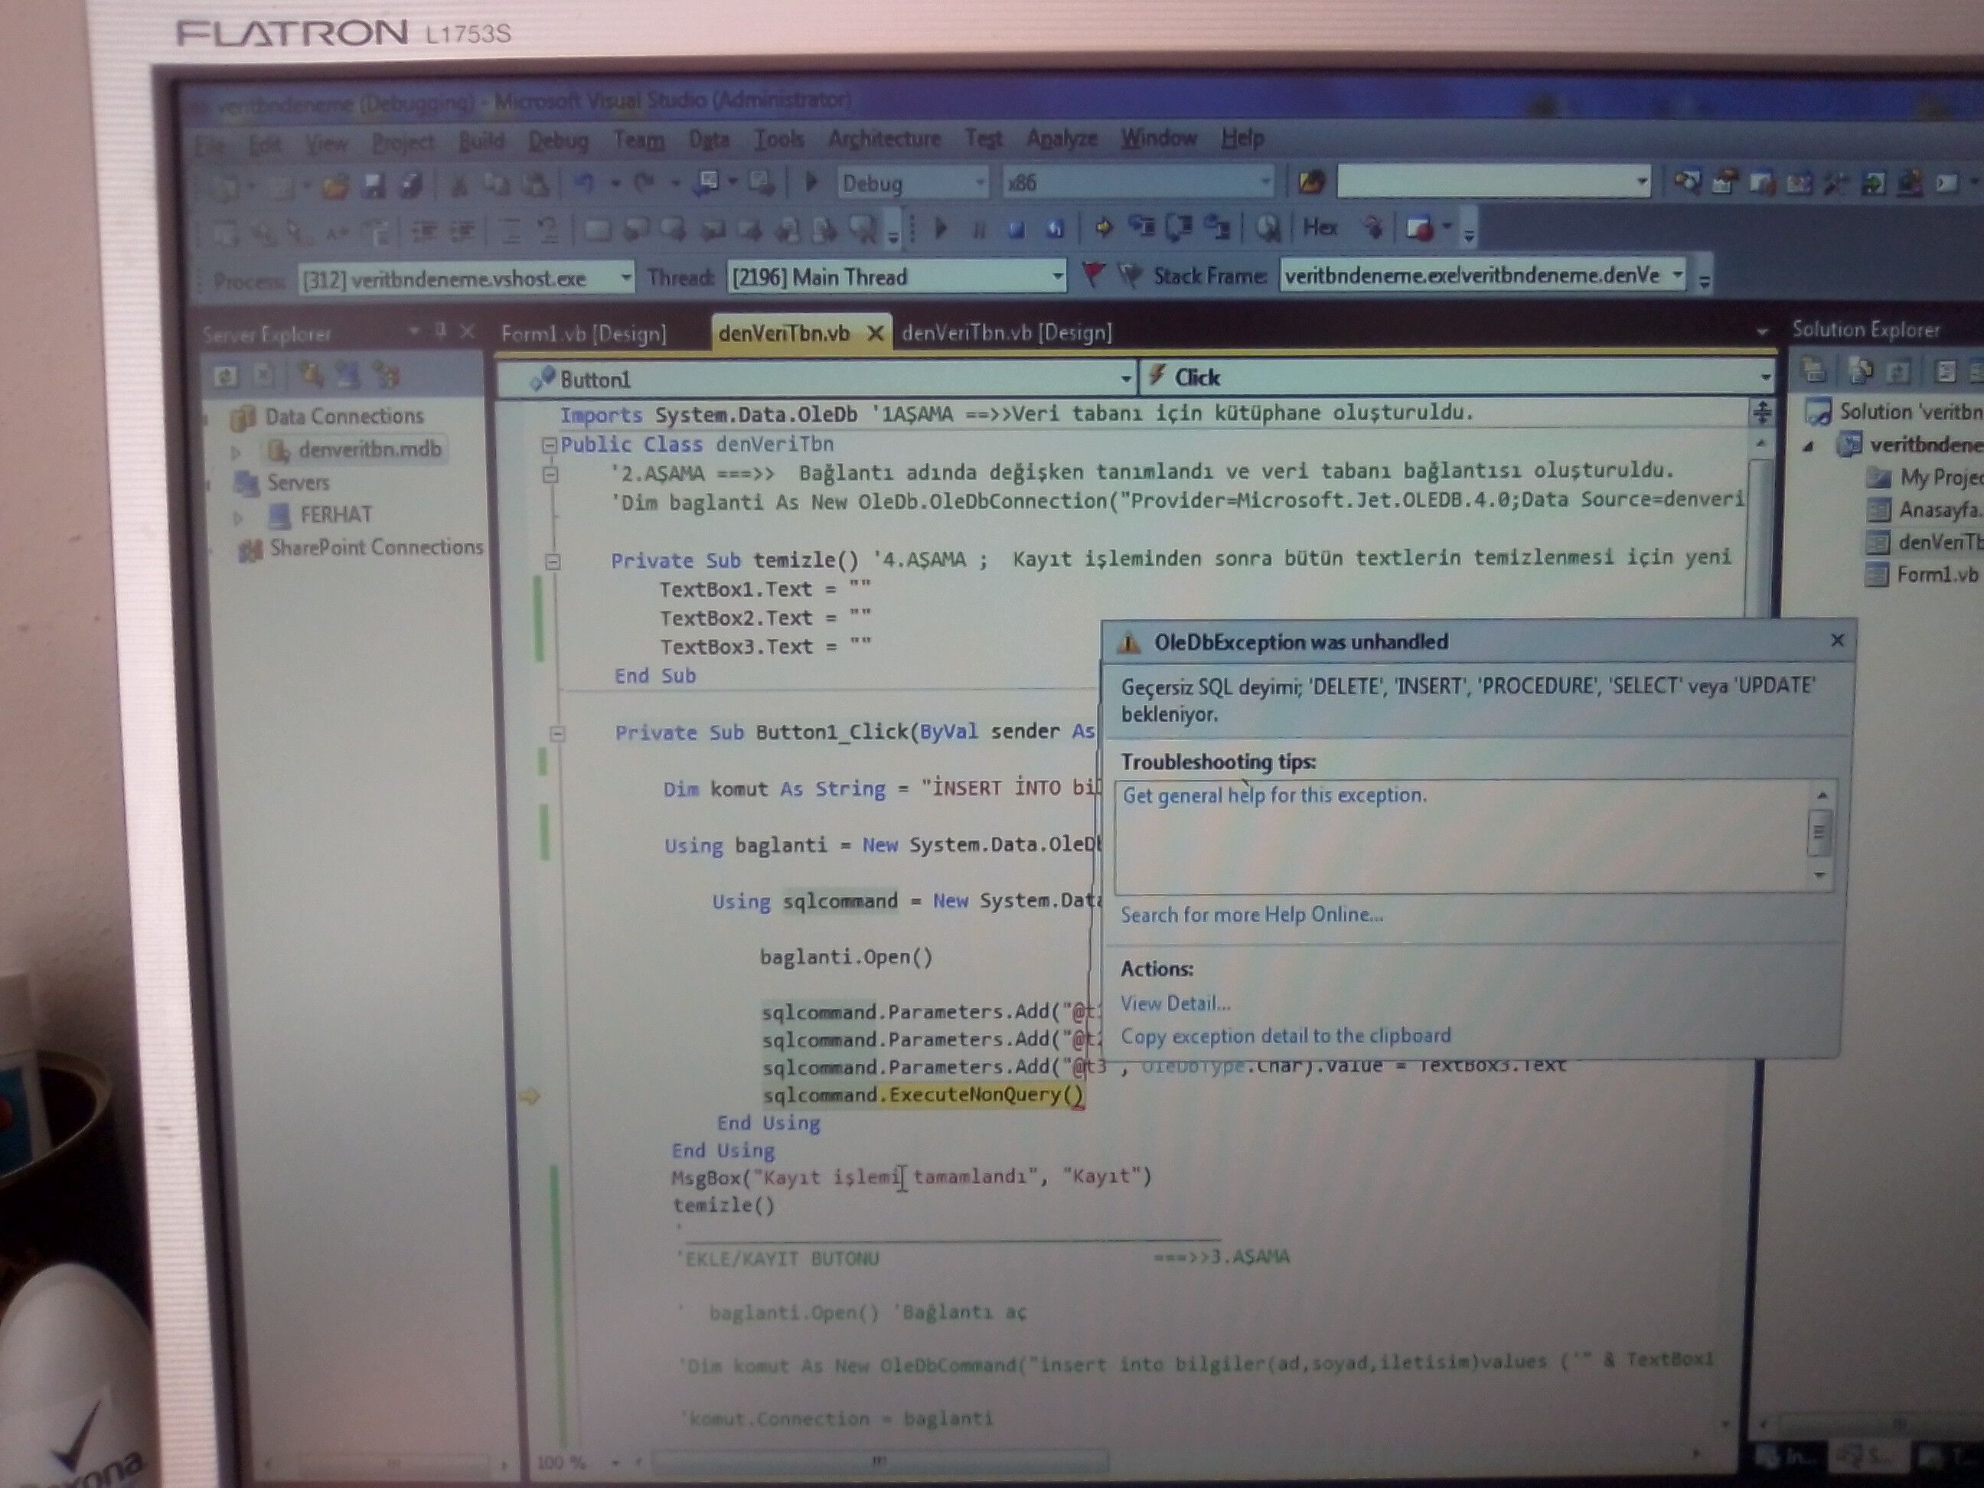Click Search for more Help Online link

pyautogui.click(x=1251, y=915)
